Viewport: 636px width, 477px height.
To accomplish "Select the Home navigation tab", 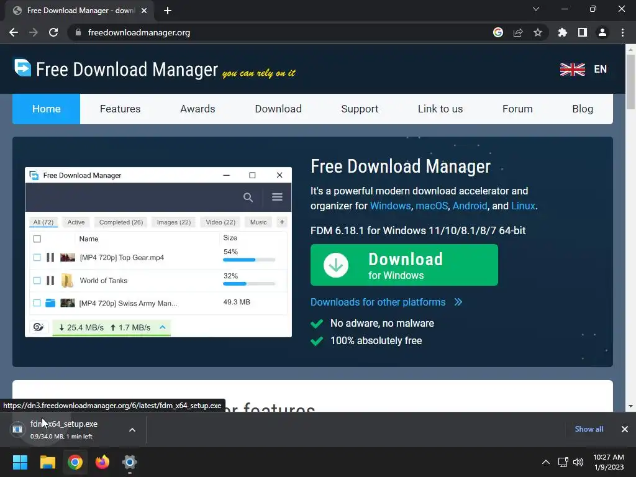I will 46,109.
